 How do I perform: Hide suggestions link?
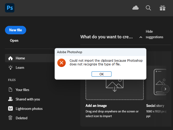tap(154, 34)
